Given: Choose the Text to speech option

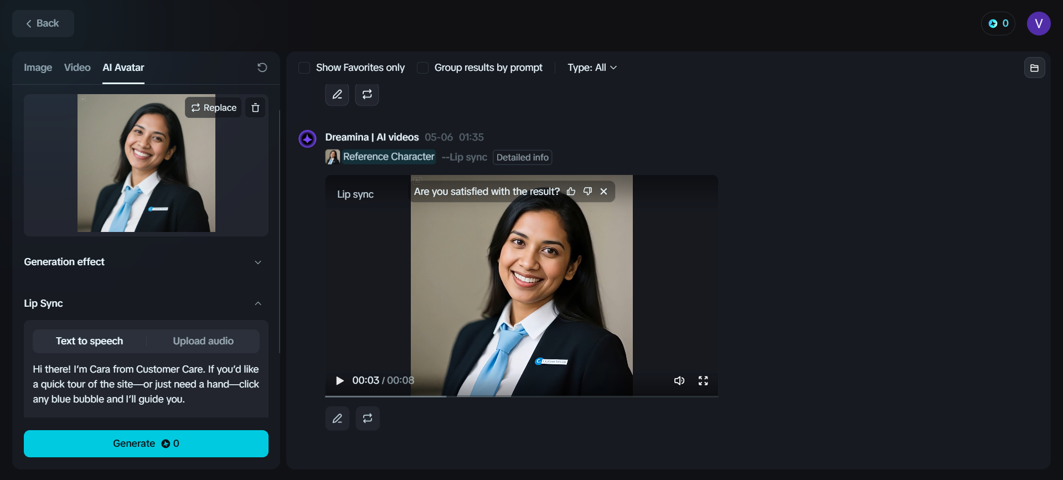Looking at the screenshot, I should pos(89,341).
